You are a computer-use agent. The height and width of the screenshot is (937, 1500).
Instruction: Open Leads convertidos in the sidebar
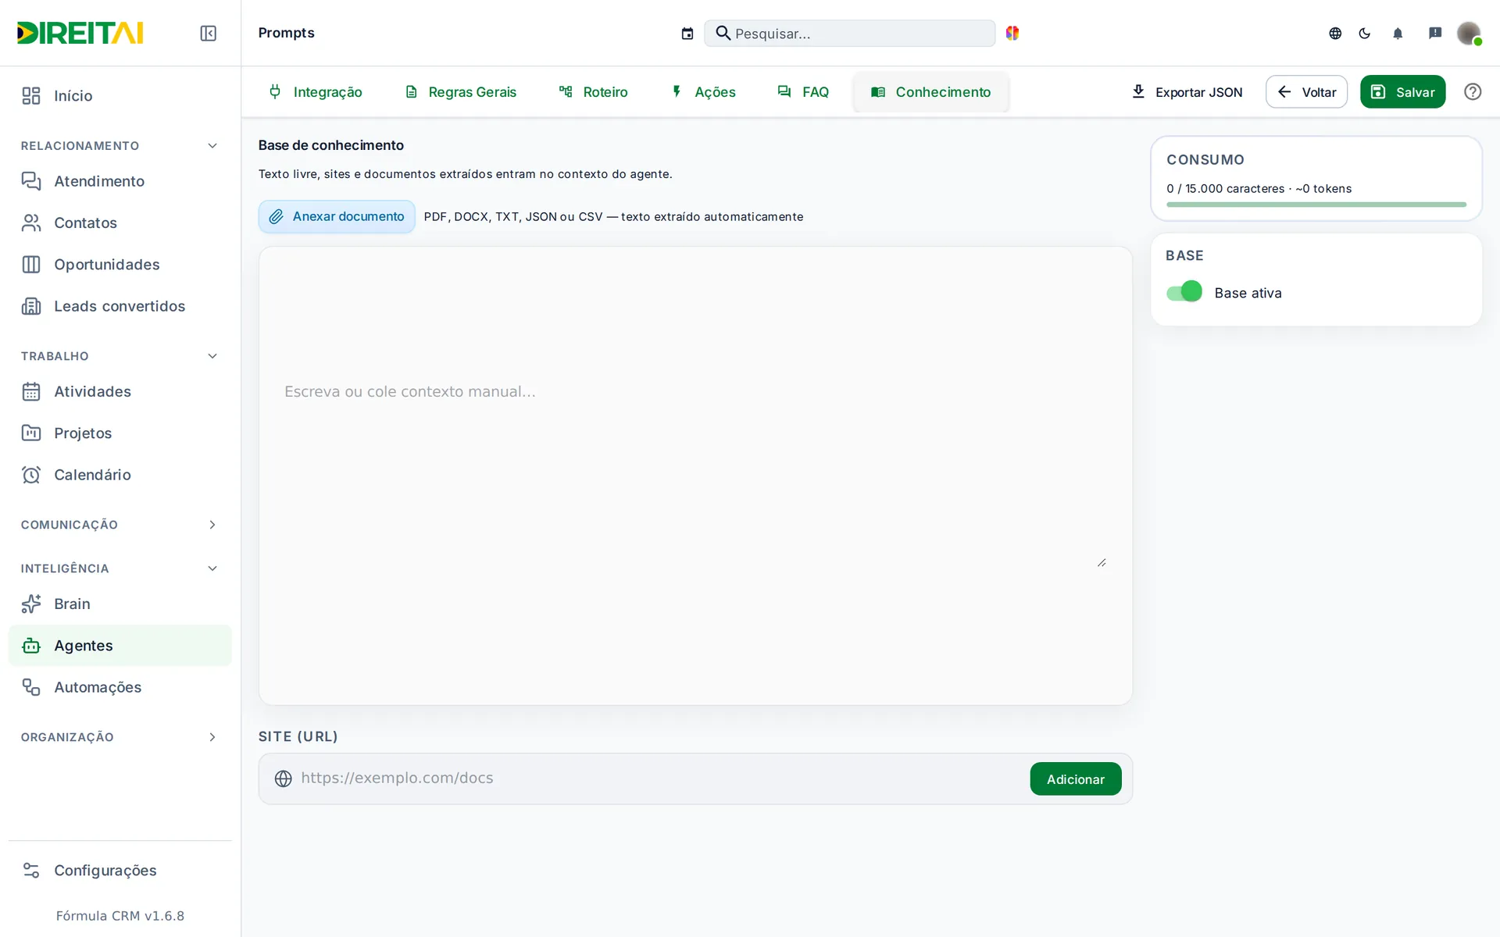[120, 306]
